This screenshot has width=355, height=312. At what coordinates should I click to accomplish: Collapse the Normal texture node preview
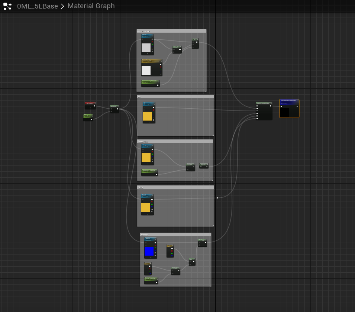(x=151, y=257)
